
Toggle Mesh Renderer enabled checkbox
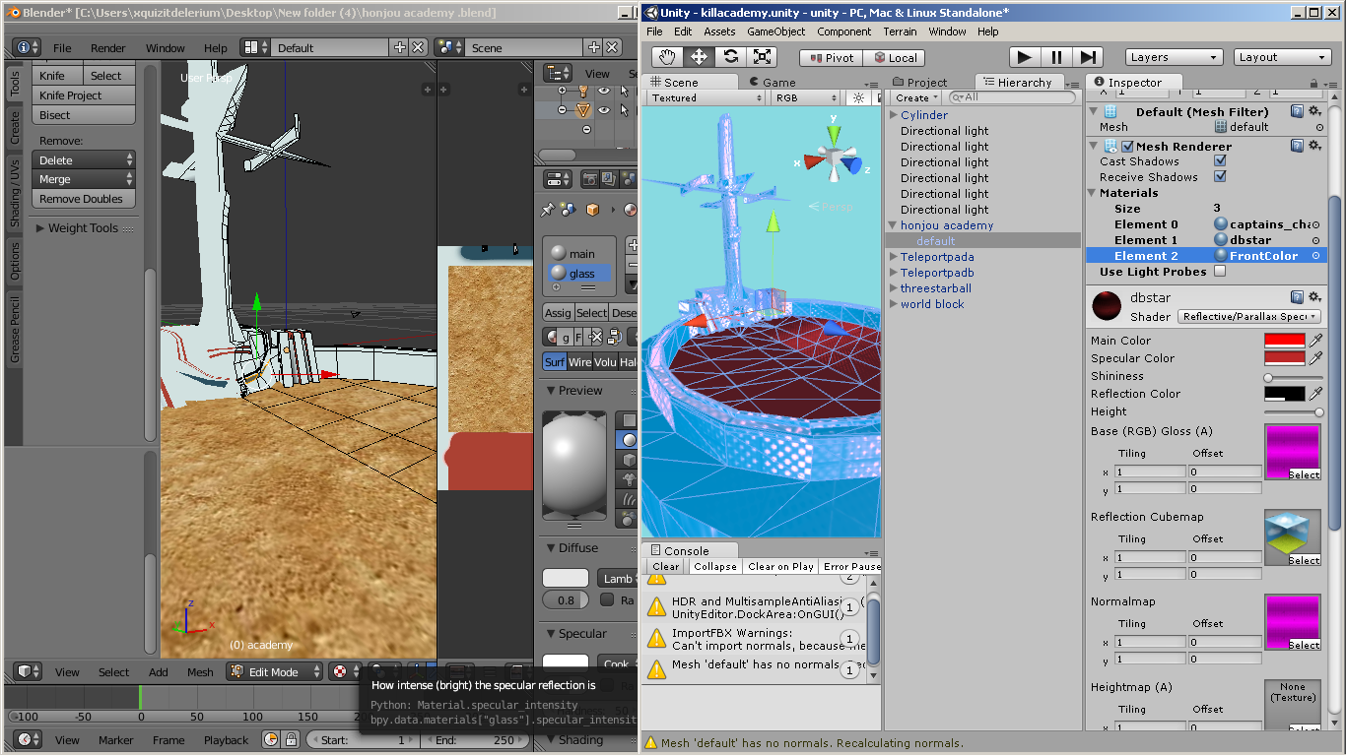point(1128,146)
